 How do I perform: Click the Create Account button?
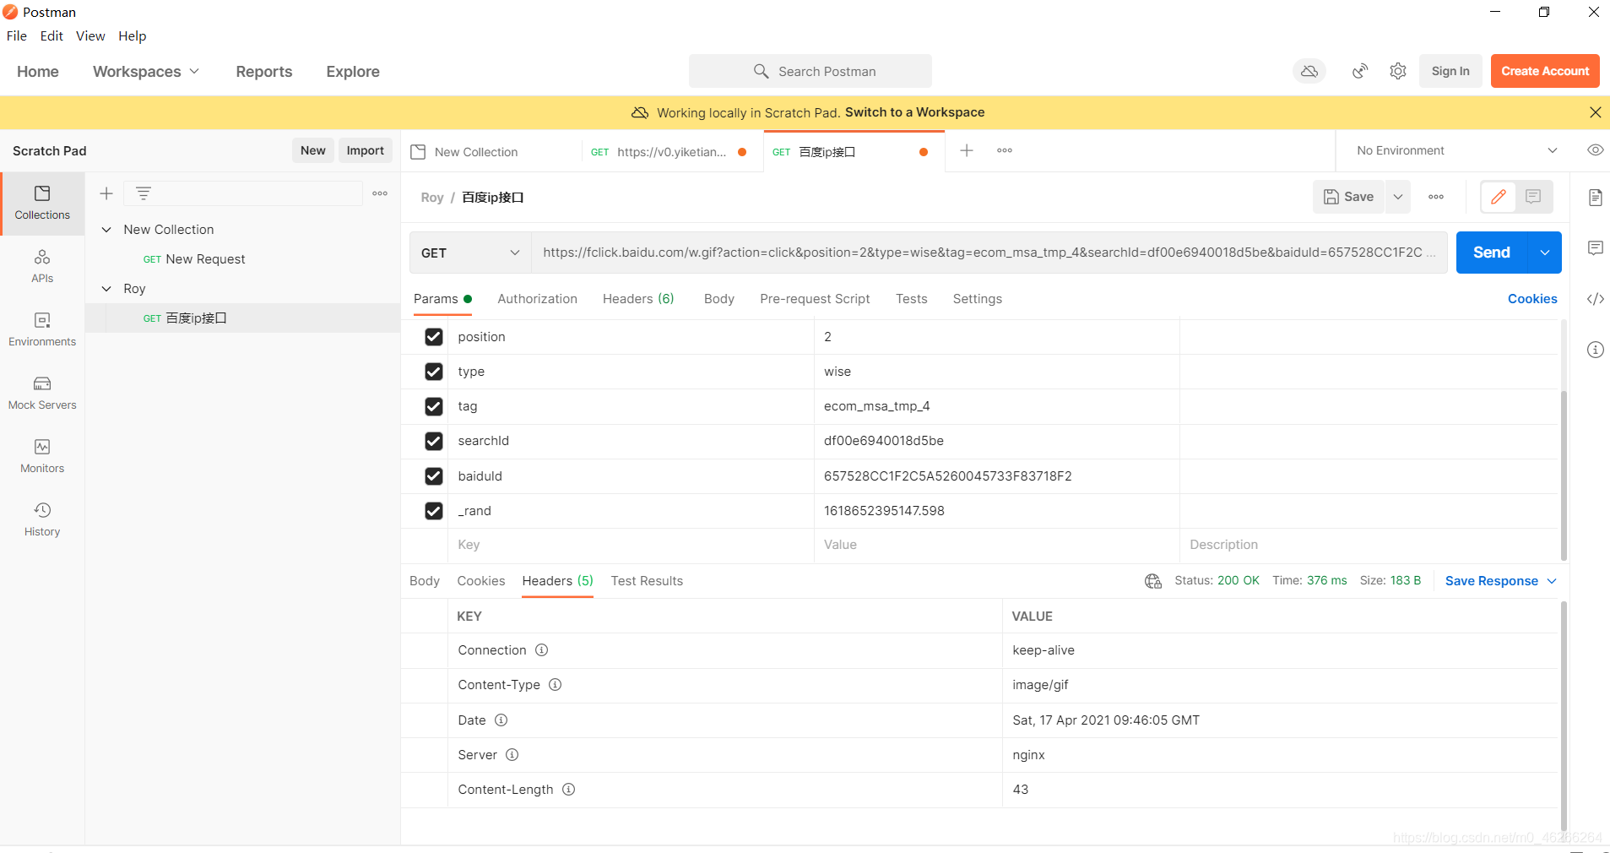coord(1545,72)
